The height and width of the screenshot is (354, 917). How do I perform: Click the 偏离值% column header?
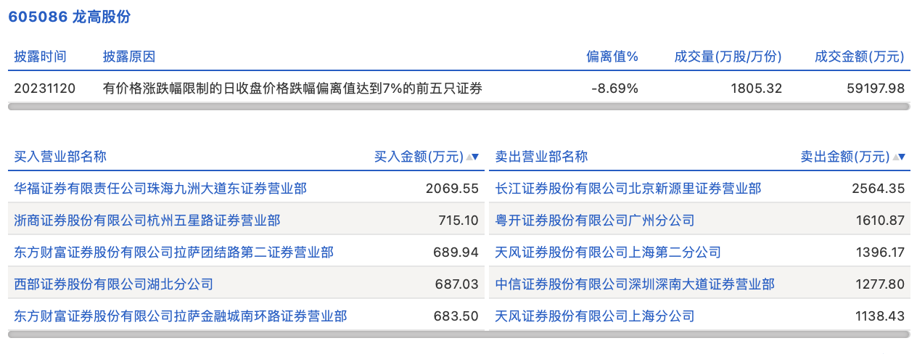(612, 57)
